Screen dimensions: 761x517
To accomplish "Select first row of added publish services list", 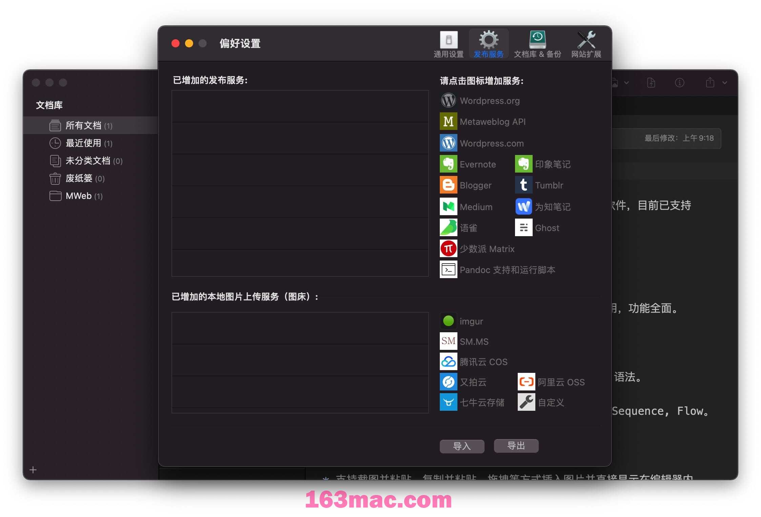I will [300, 106].
